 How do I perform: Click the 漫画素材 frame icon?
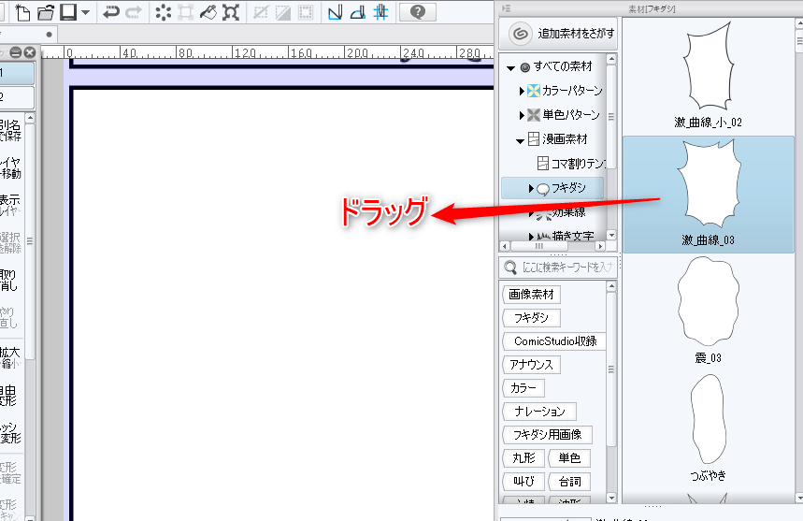tap(534, 138)
